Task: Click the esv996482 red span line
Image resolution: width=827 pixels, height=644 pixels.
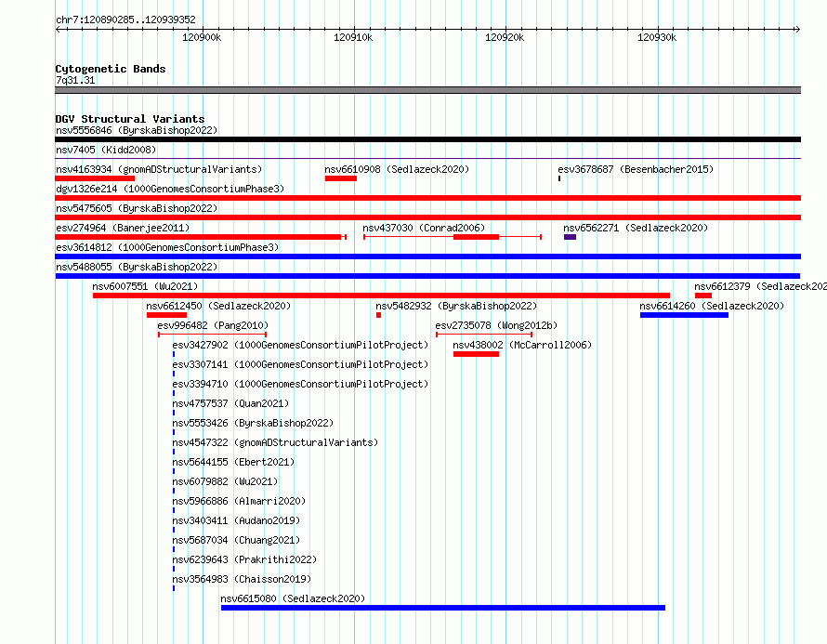Action: 212,335
